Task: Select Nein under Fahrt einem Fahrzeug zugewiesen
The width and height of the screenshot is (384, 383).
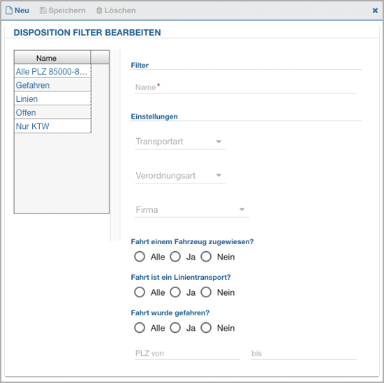Action: [x=206, y=257]
